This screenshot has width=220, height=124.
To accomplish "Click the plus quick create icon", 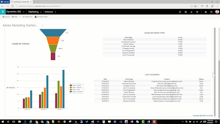I will [x=191, y=12].
